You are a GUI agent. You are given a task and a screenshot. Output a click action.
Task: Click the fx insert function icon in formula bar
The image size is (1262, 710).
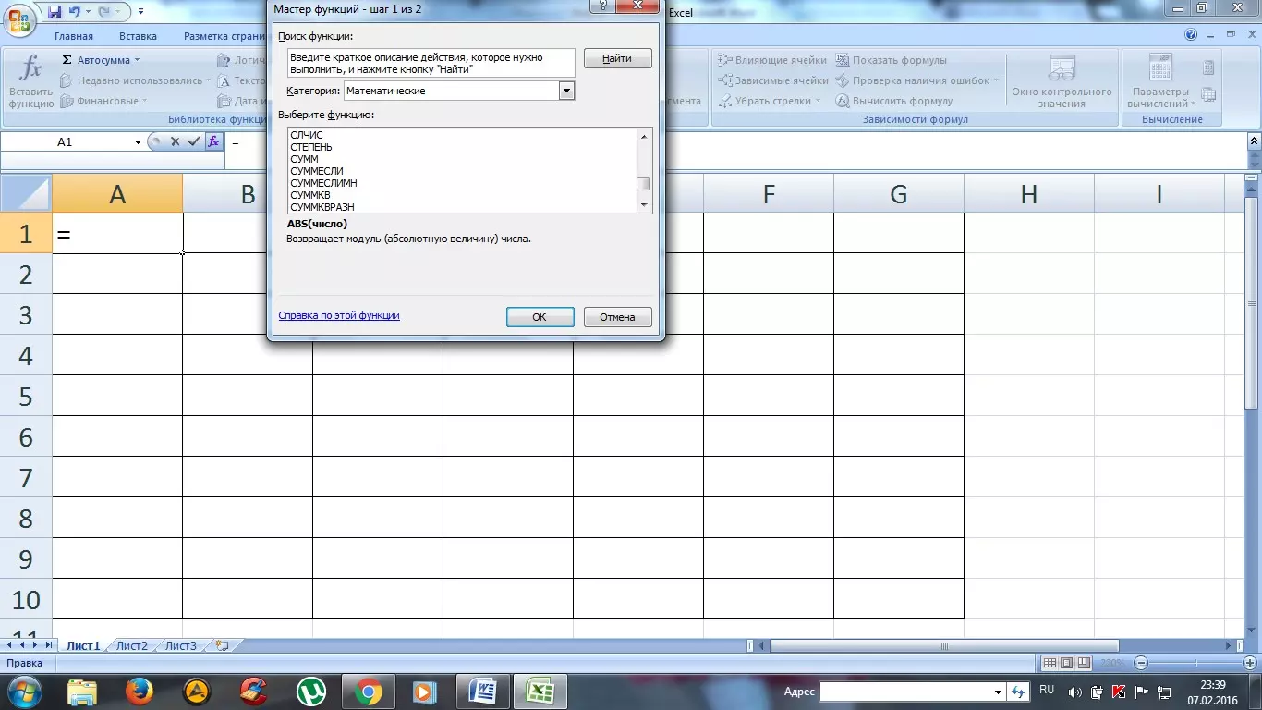pyautogui.click(x=213, y=141)
